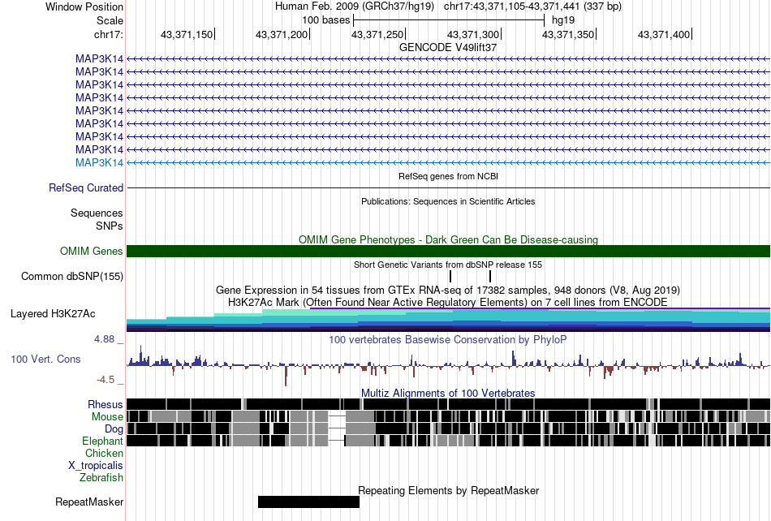Image resolution: width=771 pixels, height=521 pixels.
Task: Click the SNPs track label
Action: tap(110, 226)
